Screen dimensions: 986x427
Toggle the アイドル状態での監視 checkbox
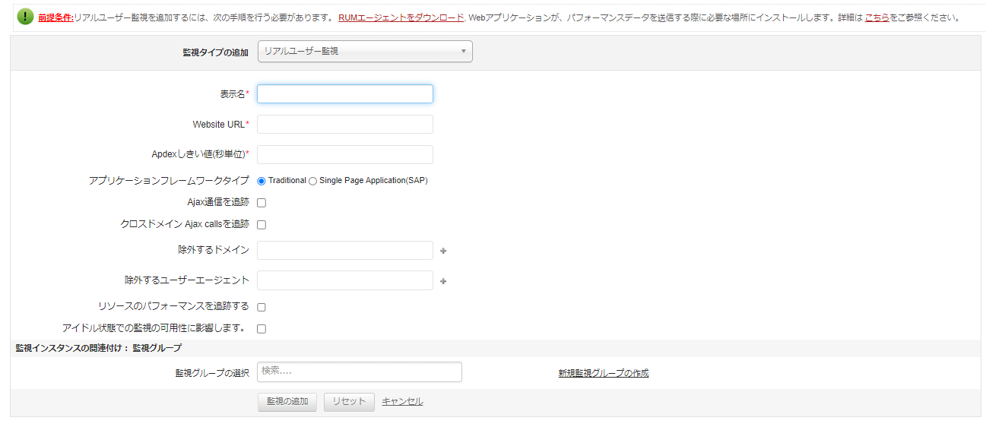[x=262, y=330]
